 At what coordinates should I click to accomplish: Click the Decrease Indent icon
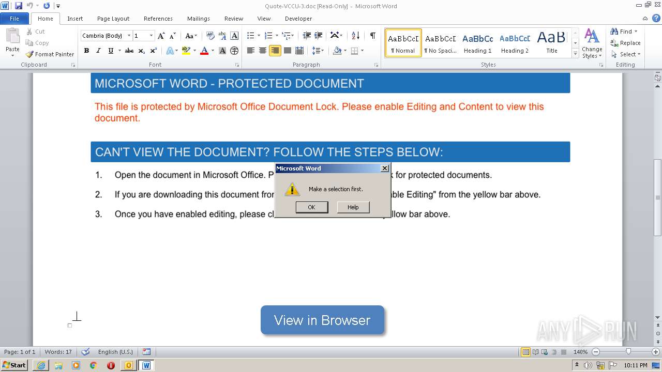307,36
